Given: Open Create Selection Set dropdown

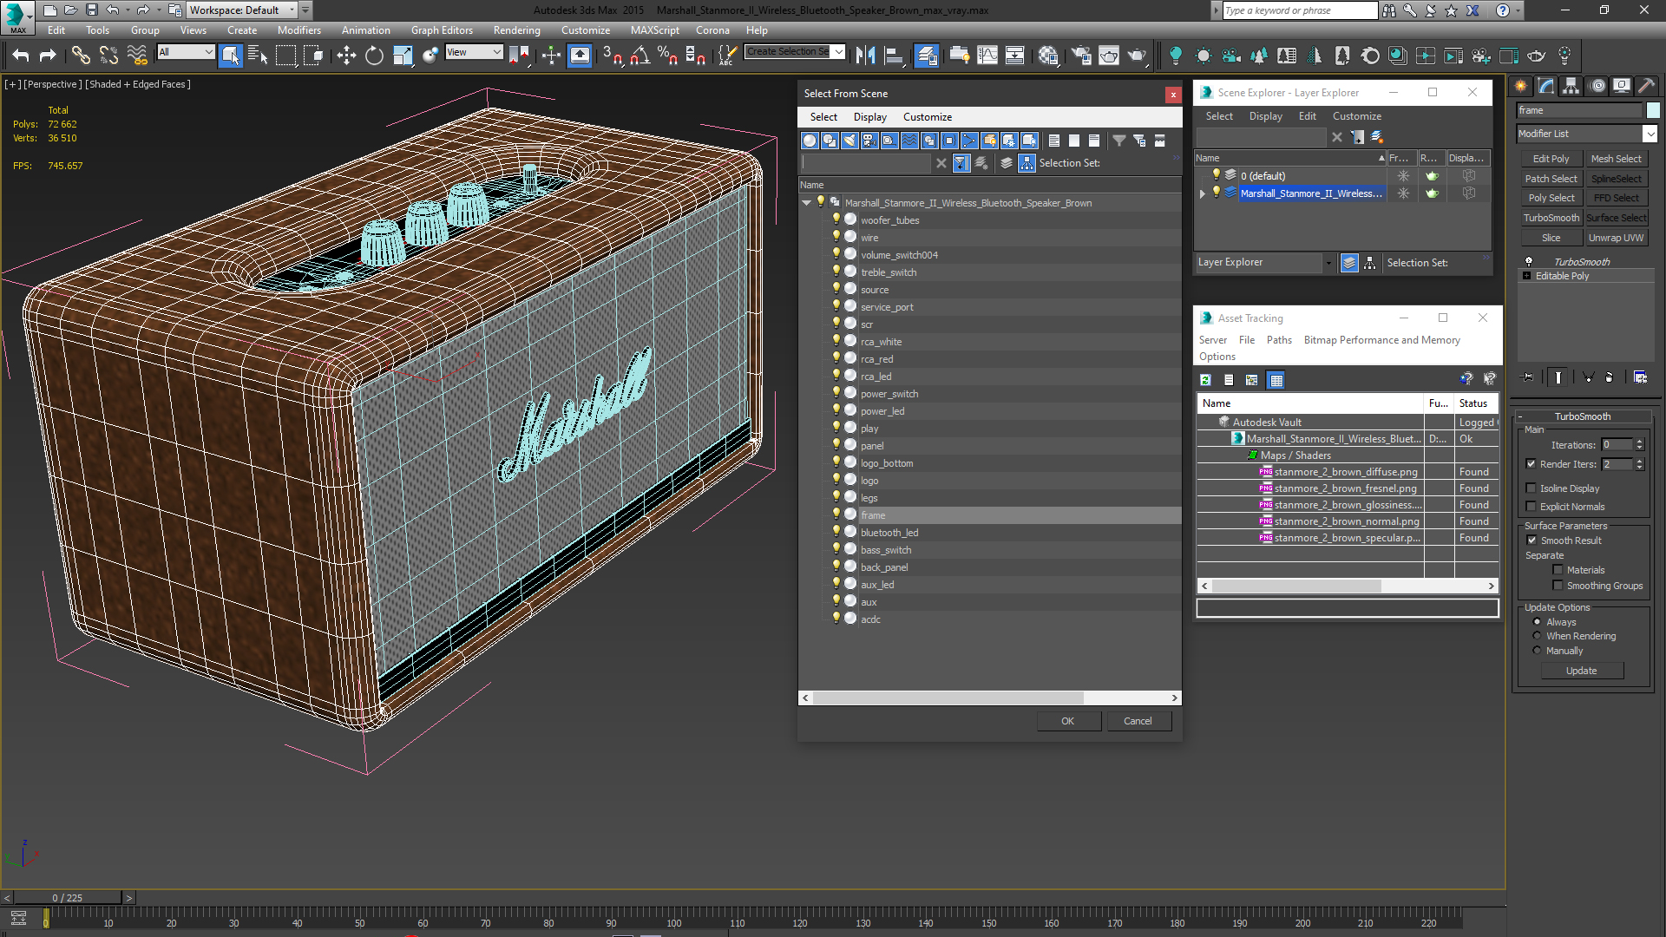Looking at the screenshot, I should pyautogui.click(x=838, y=52).
